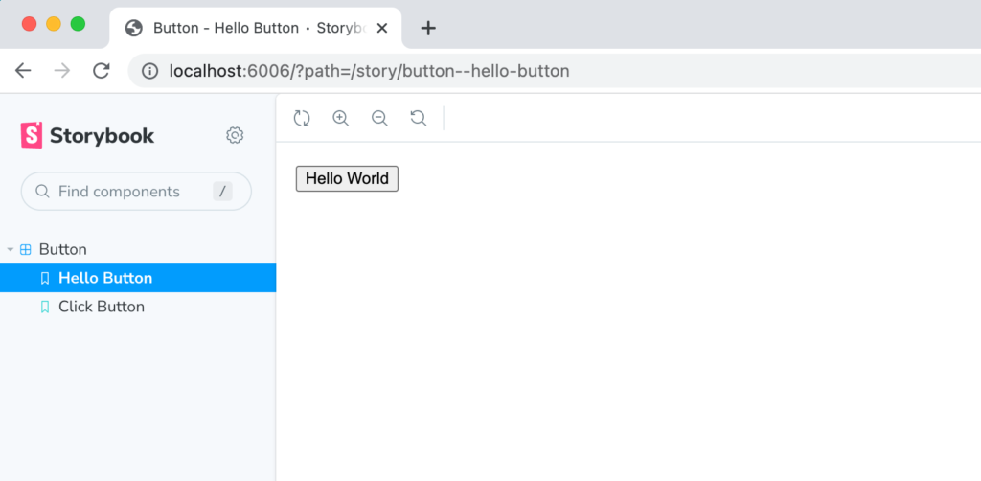Open a new browser tab
Viewport: 981px width, 481px height.
(x=428, y=28)
